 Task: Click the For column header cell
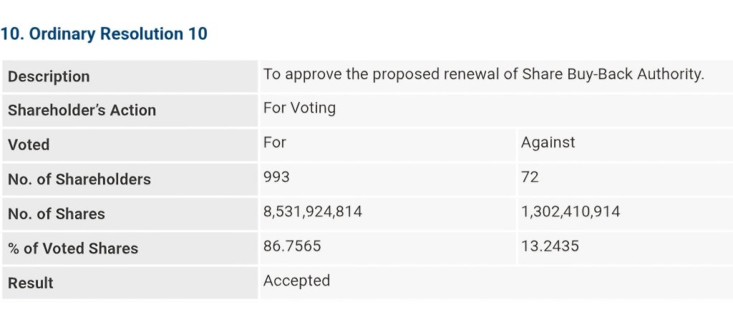[387, 145]
